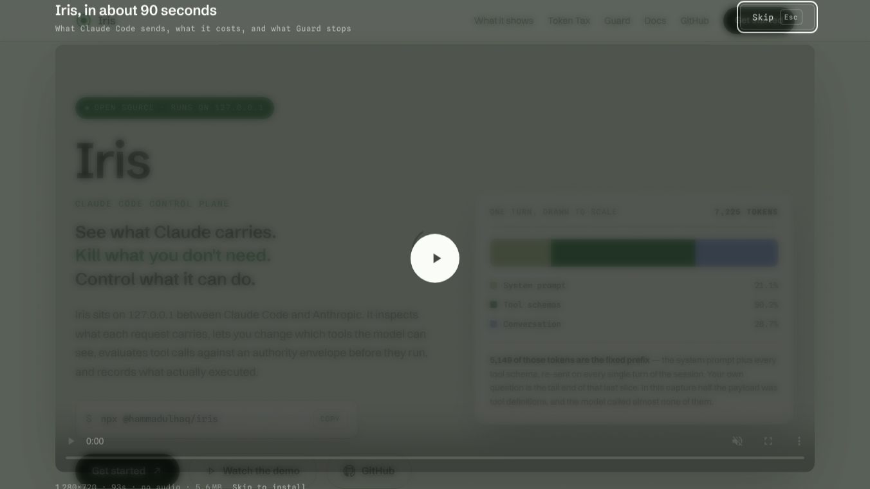The image size is (870, 489).
Task: Unmute the video with the speaker icon
Action: (x=737, y=441)
